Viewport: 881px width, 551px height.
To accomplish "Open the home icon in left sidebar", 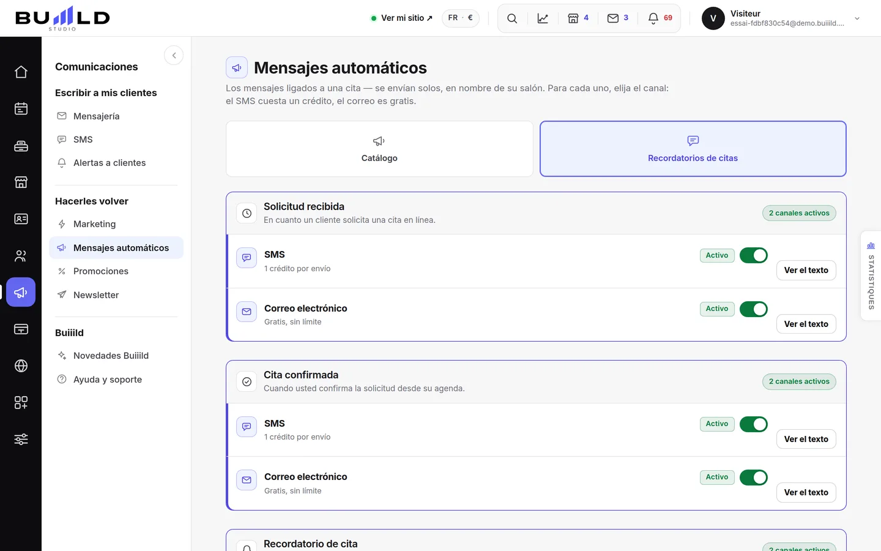I will [21, 72].
